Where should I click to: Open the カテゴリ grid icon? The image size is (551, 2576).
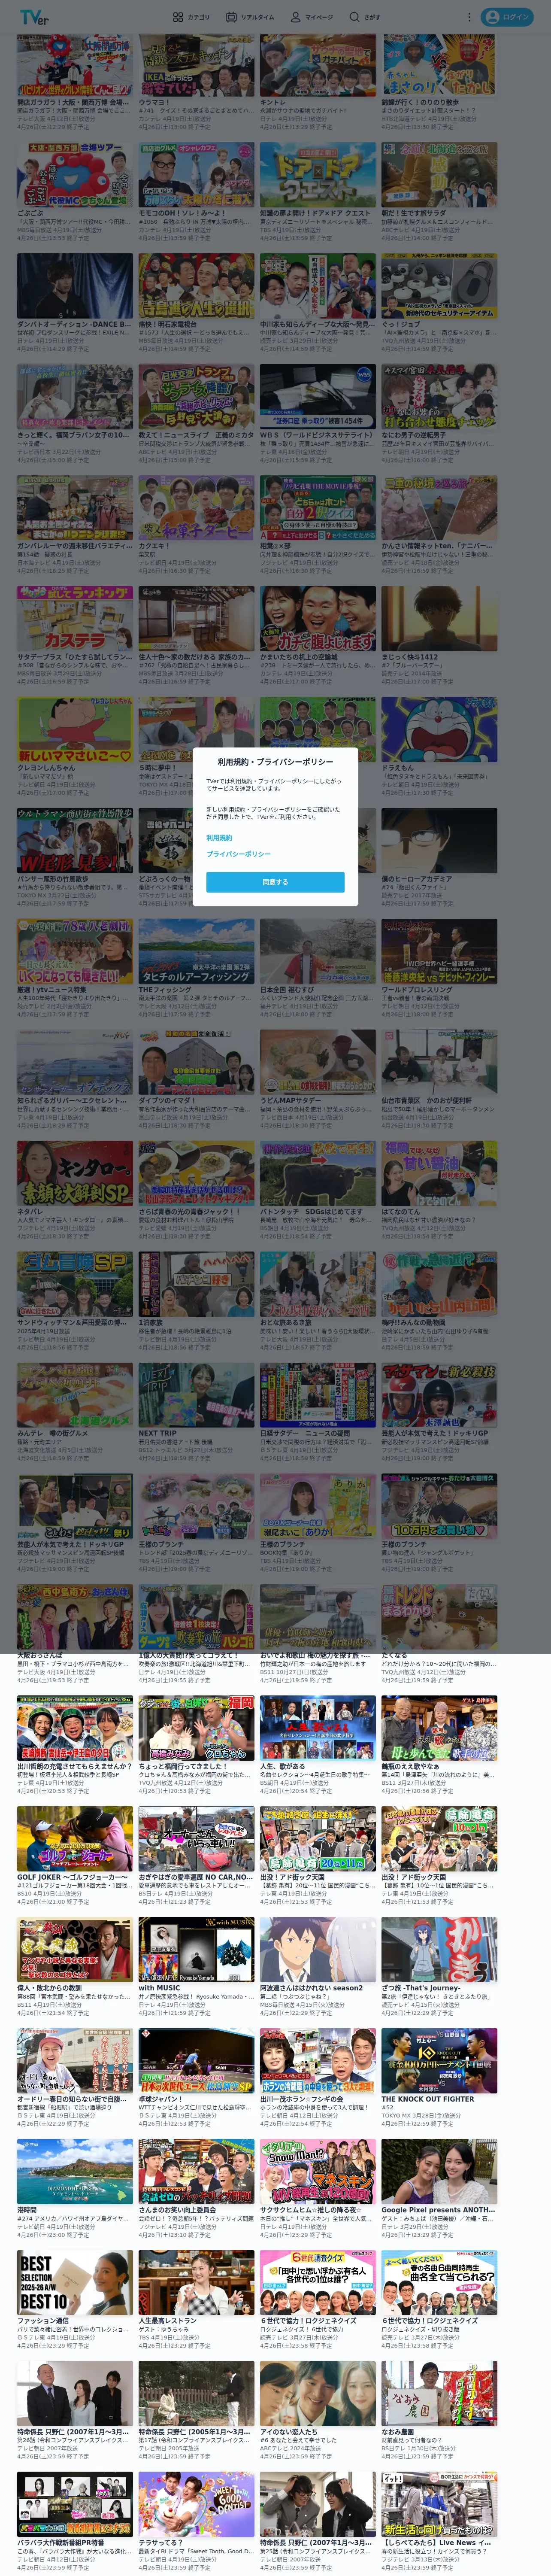[178, 17]
